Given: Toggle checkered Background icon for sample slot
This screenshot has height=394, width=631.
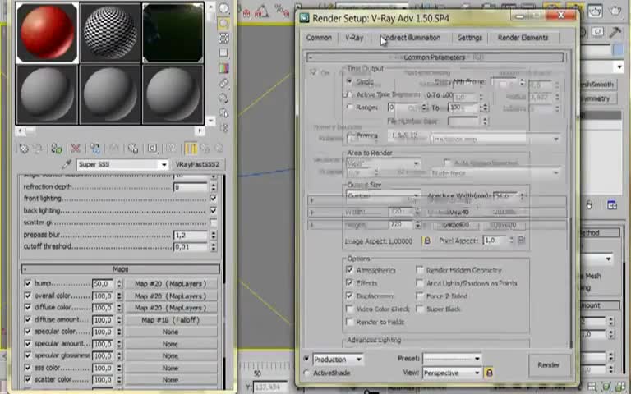Looking at the screenshot, I should (223, 39).
